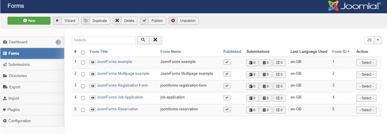Preview JoomForms Reservation via its eye icon
This screenshot has height=134, width=387.
tap(93, 109)
